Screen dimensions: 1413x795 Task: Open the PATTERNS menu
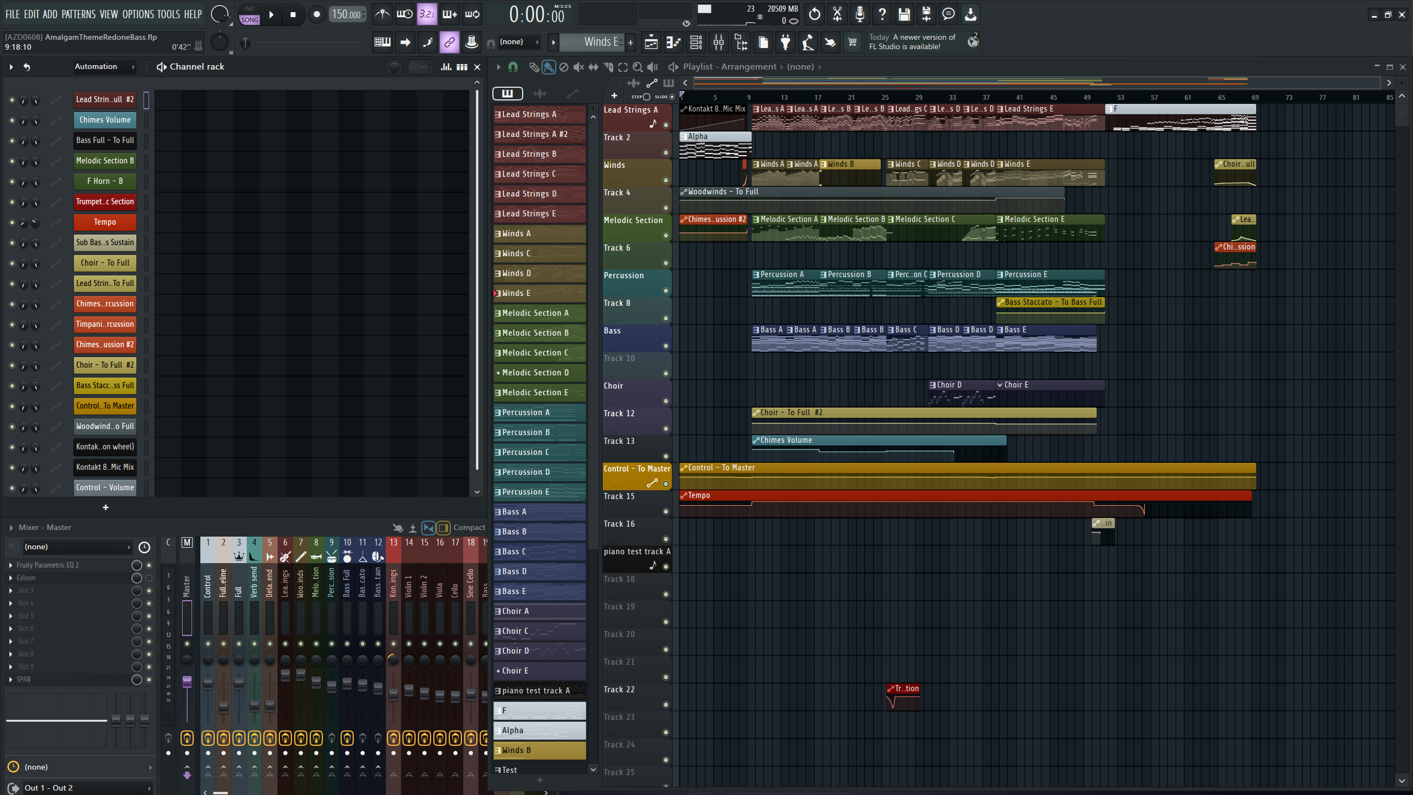click(78, 14)
